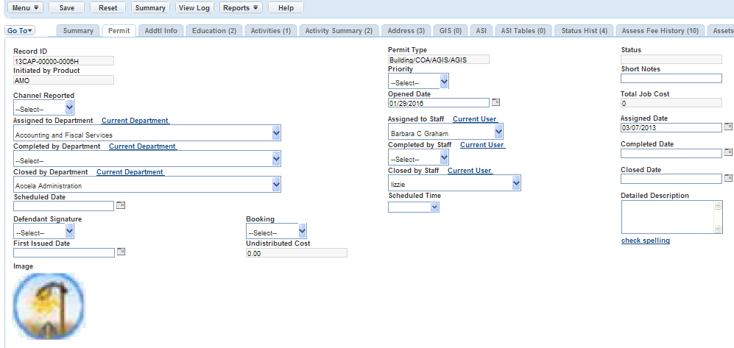Image resolution: width=734 pixels, height=348 pixels.
Task: Open the Channel Reported dropdown
Action: coord(43,108)
